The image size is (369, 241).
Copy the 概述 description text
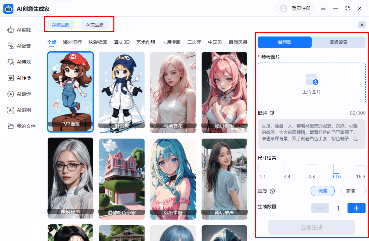272,113
